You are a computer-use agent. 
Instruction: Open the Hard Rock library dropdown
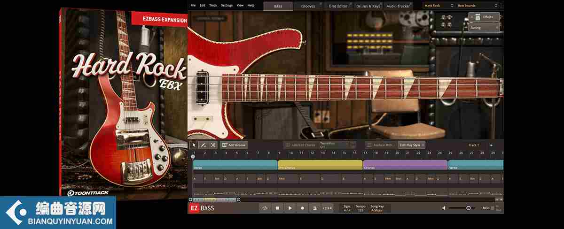coord(438,6)
